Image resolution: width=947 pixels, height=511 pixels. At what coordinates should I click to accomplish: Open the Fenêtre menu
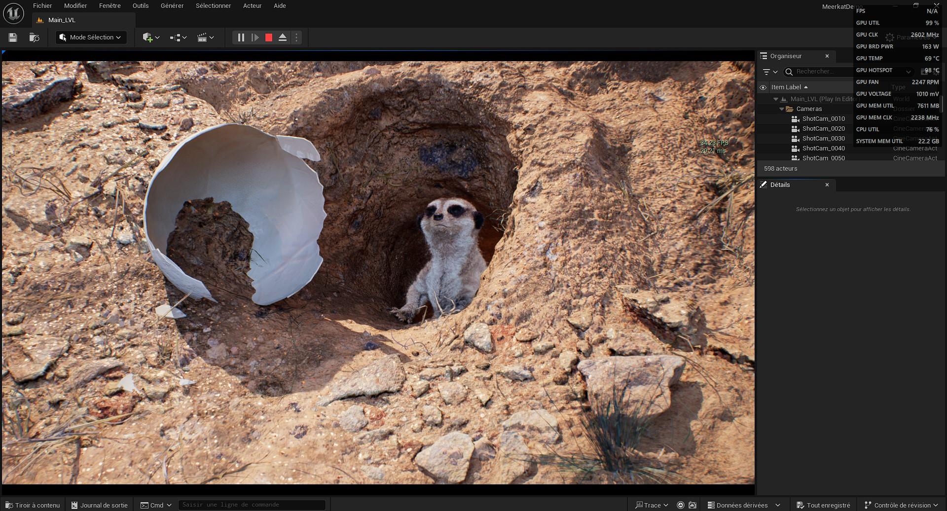[x=109, y=6]
